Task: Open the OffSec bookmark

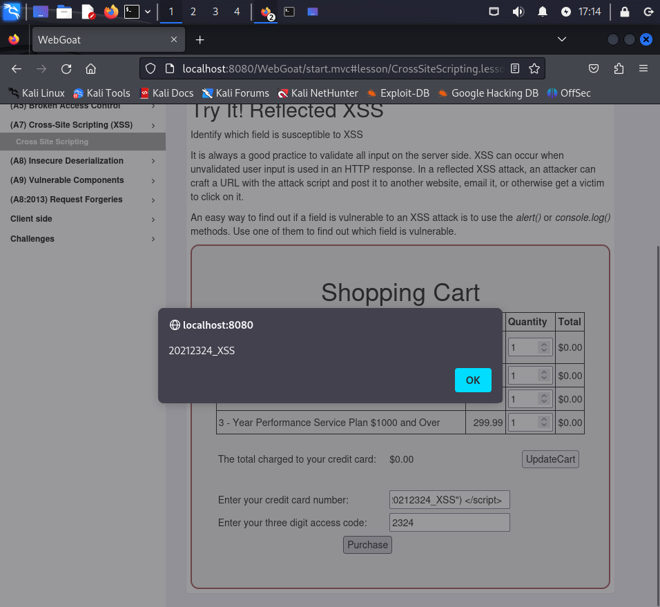Action: (x=569, y=93)
